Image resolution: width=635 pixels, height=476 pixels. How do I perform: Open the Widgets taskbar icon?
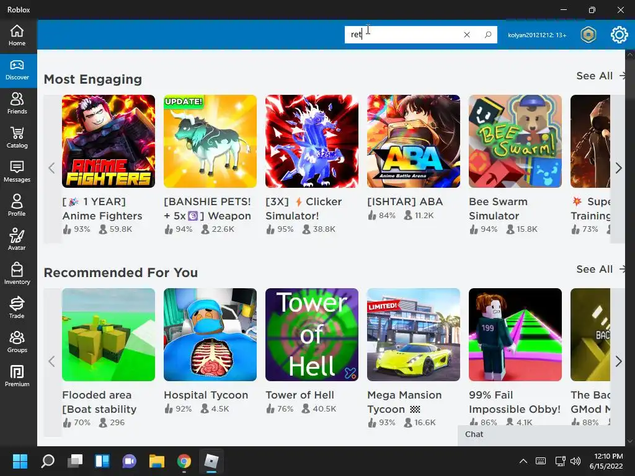[102, 461]
